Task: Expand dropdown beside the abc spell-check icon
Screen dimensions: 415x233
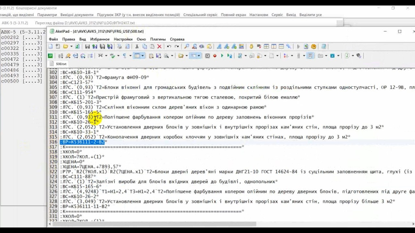Action: [x=118, y=56]
